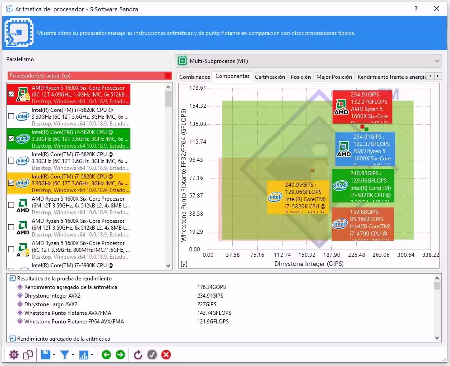Click the results panel scrollbar down arrow

click(437, 338)
